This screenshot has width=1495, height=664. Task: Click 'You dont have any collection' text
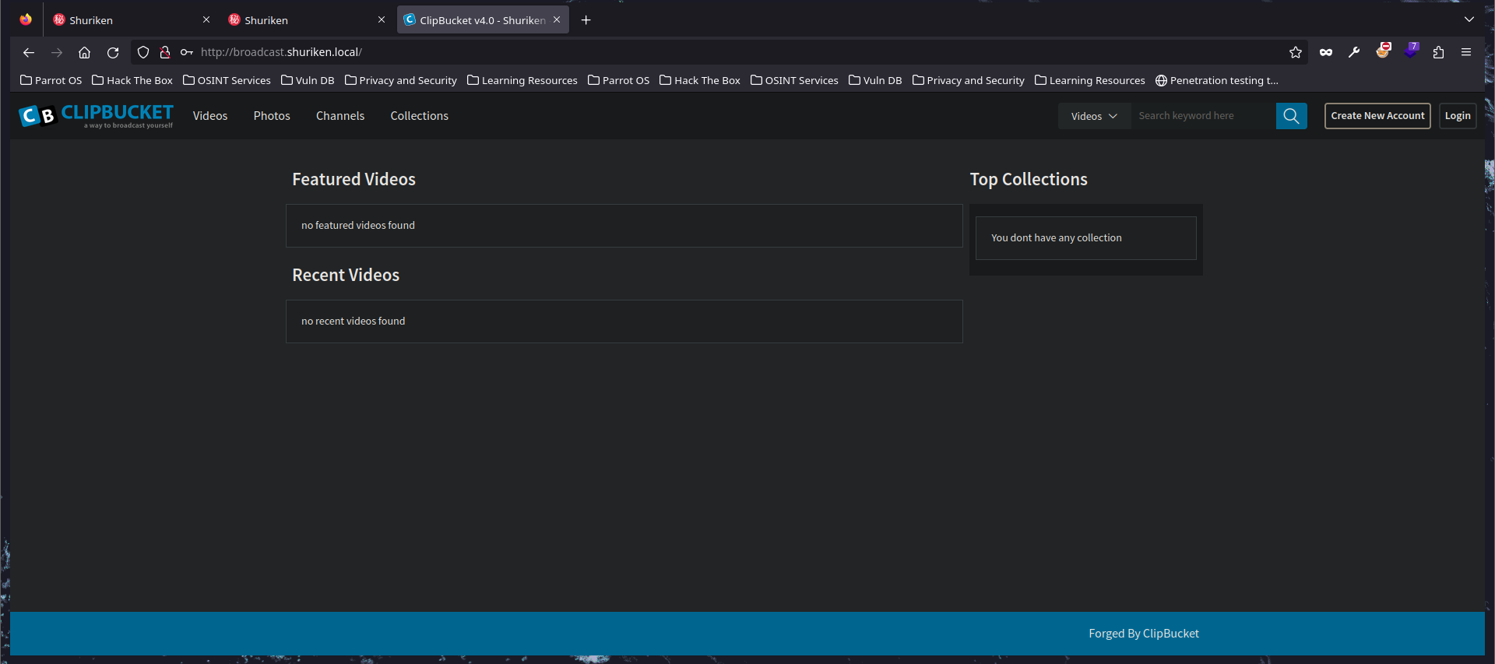tap(1057, 237)
